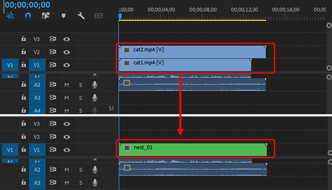The height and width of the screenshot is (190, 332).
Task: Lock track V3 in the upper timeline
Action: coord(24,39)
